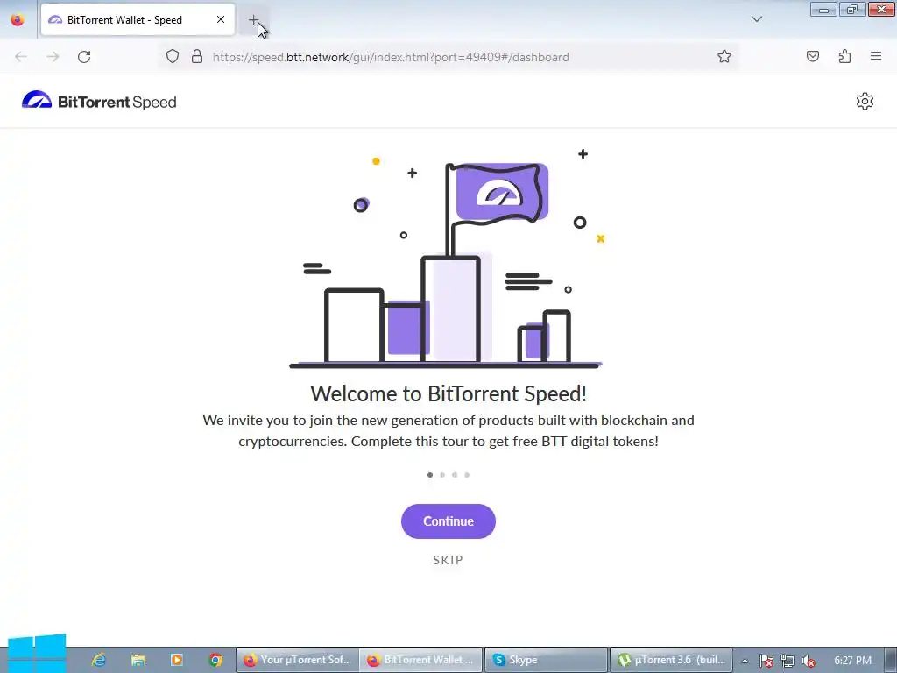This screenshot has width=897, height=673.
Task: Open File Explorer from taskbar
Action: click(x=138, y=660)
